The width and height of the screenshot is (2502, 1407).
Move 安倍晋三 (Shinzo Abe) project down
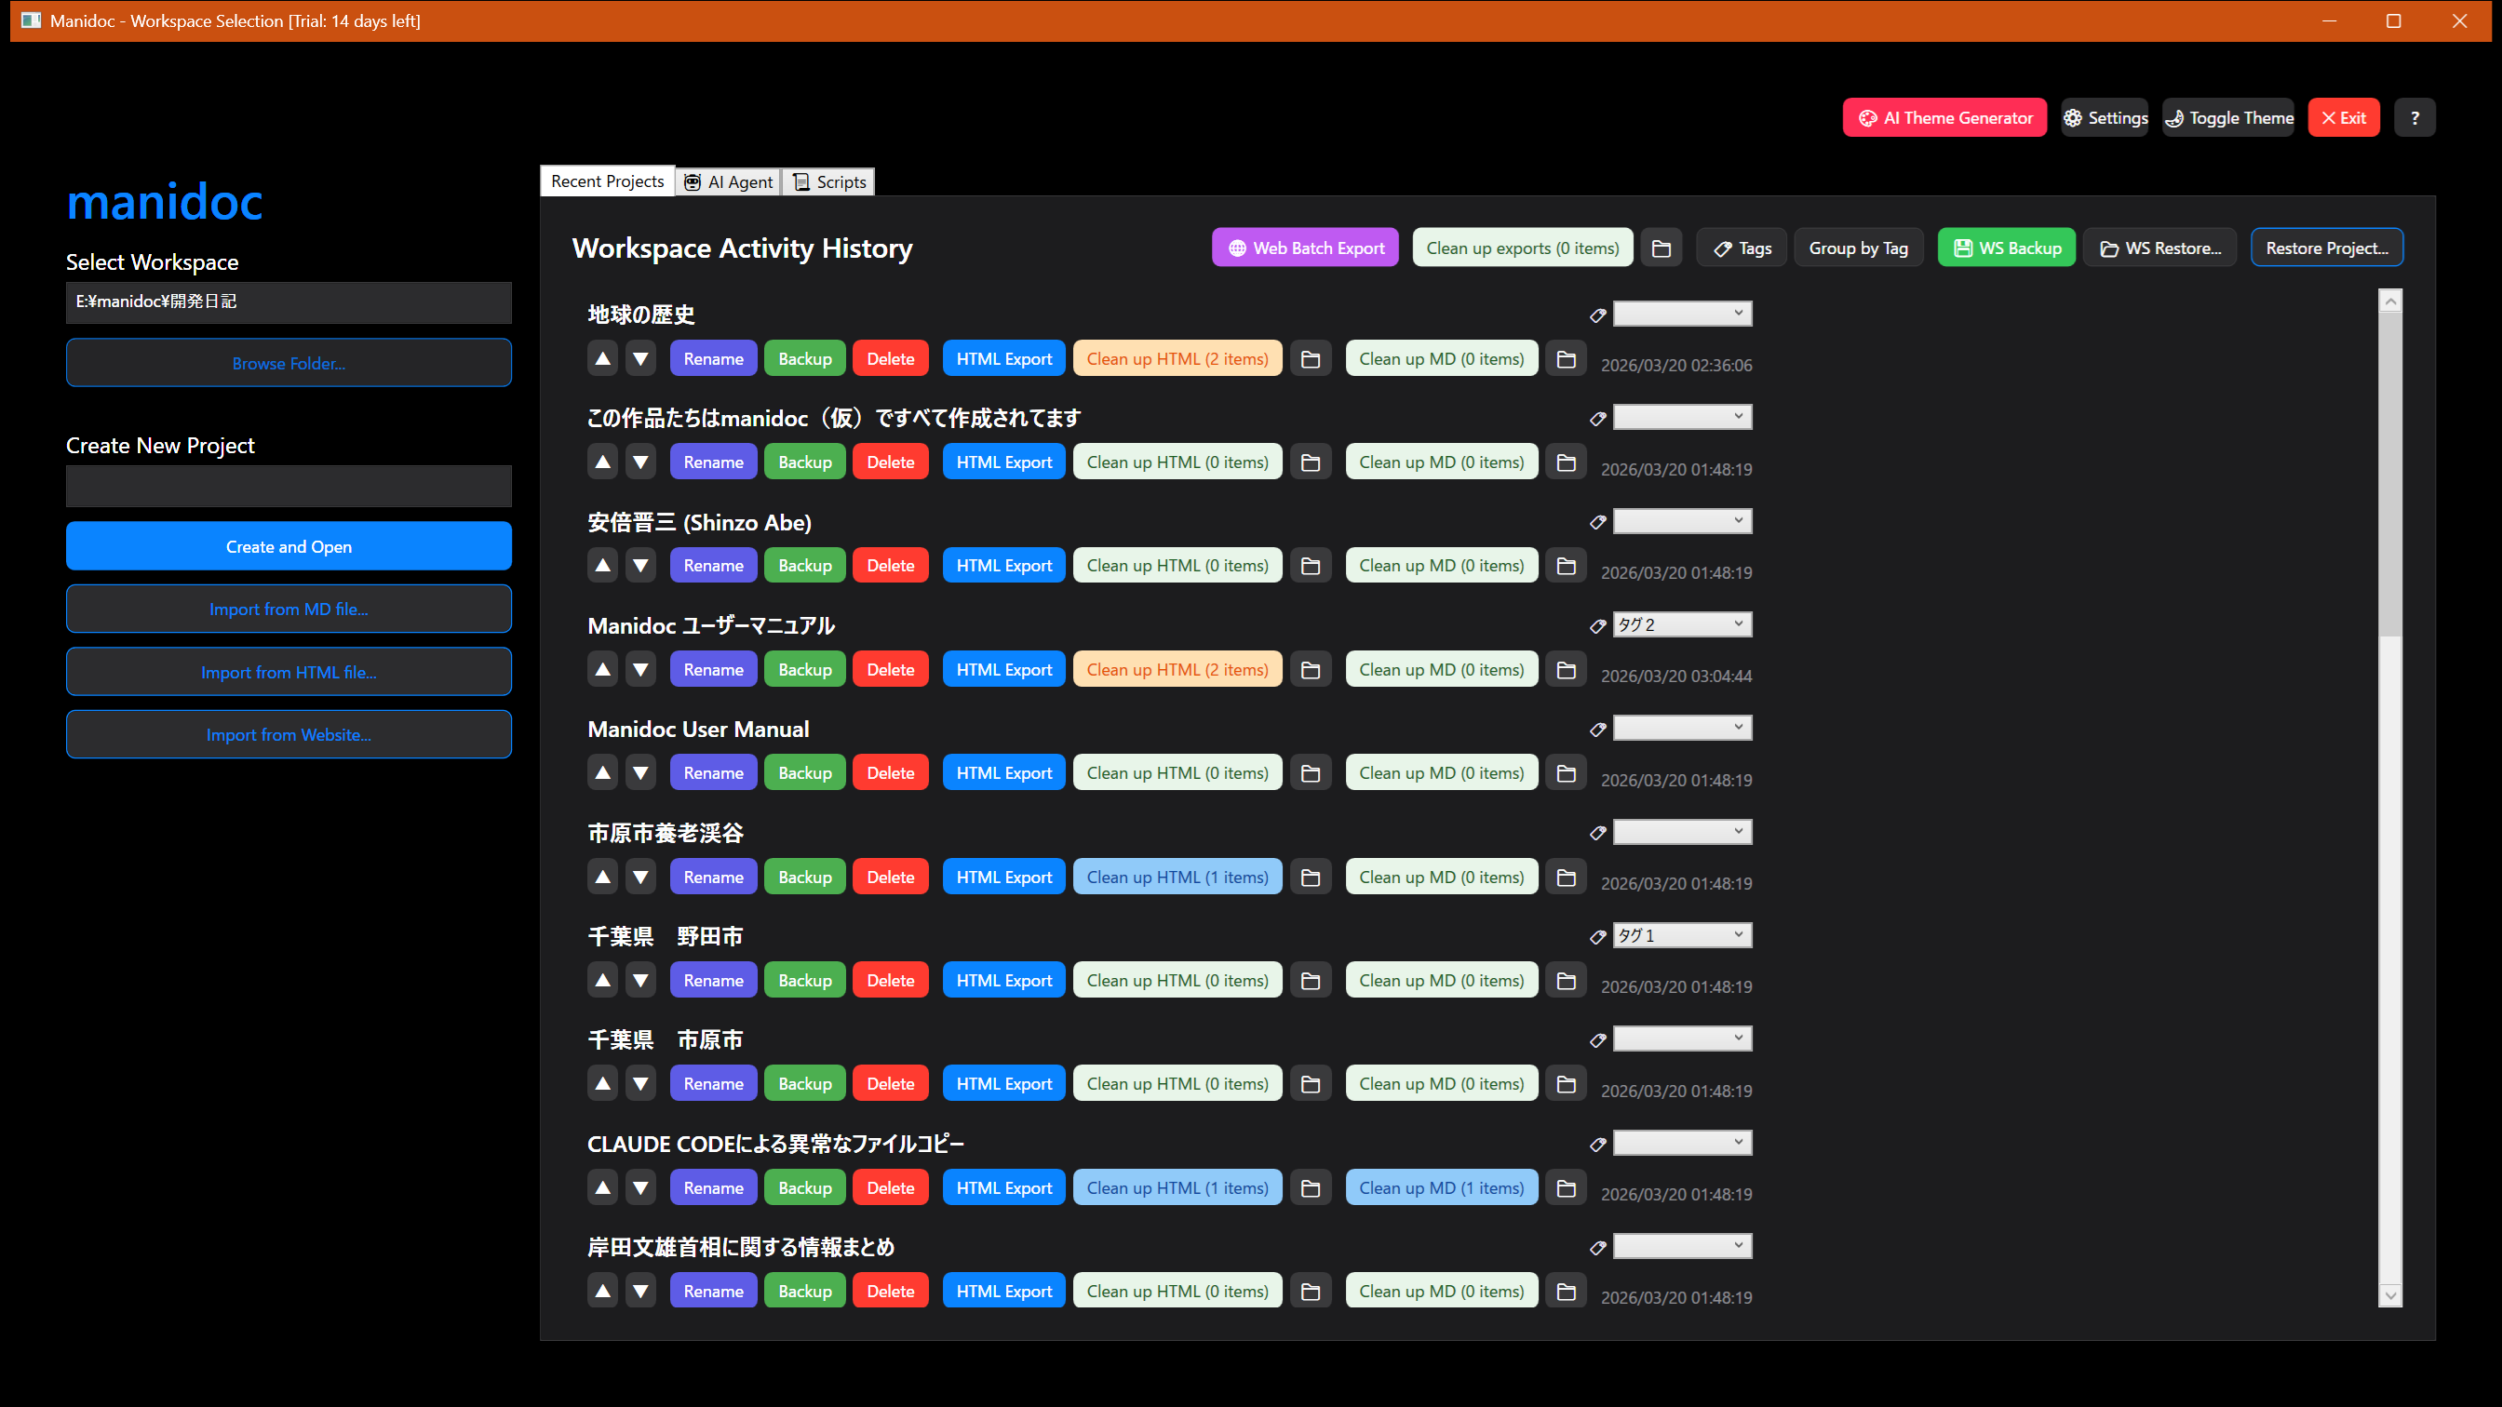tap(641, 566)
